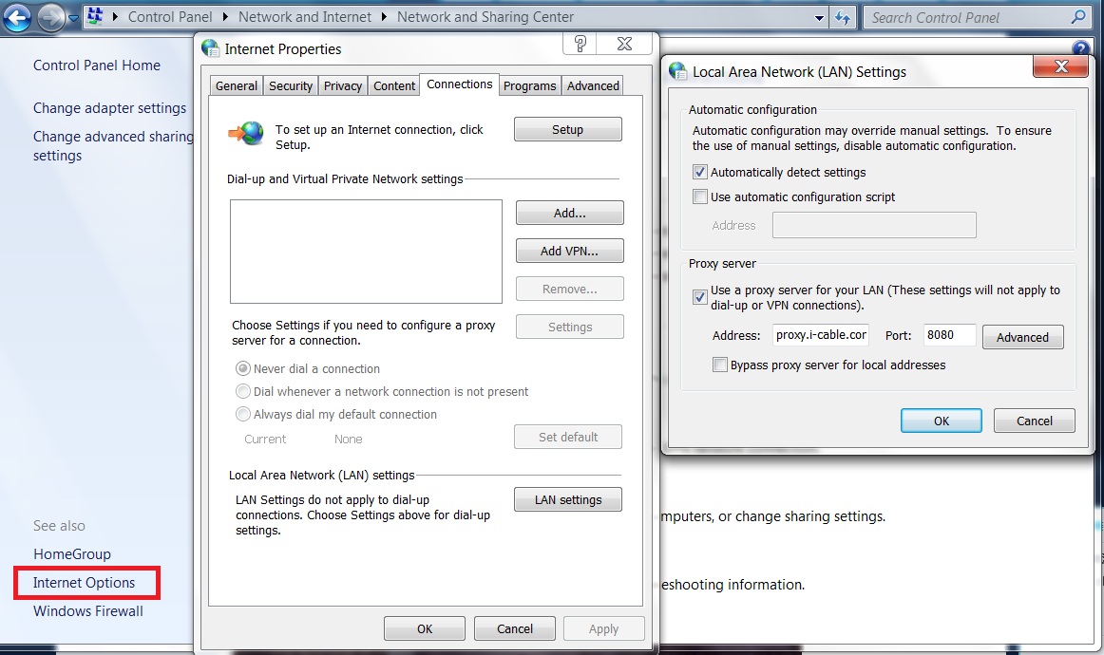Close the Local Area Network Settings dialog

click(x=1060, y=65)
